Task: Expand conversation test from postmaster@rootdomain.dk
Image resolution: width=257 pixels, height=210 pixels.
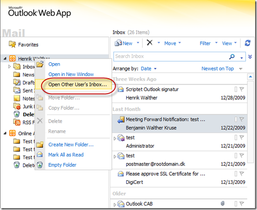Action: pos(115,156)
